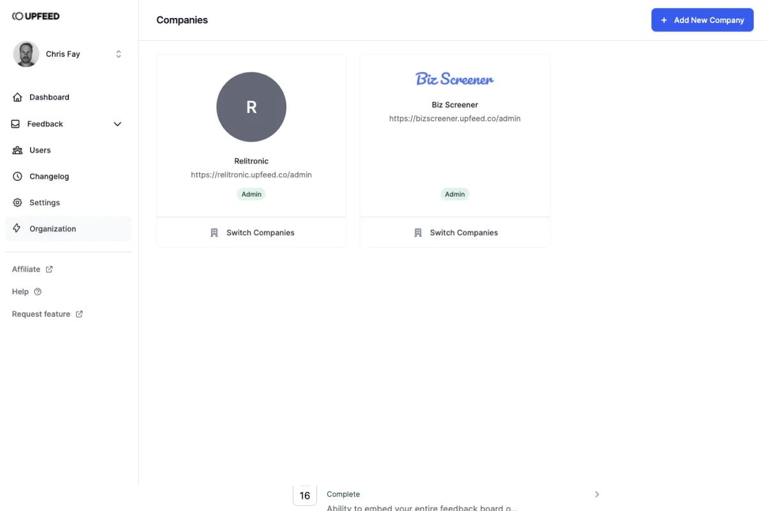Image resolution: width=767 pixels, height=511 pixels.
Task: Click the Affiliate external-link icon
Action: point(49,269)
